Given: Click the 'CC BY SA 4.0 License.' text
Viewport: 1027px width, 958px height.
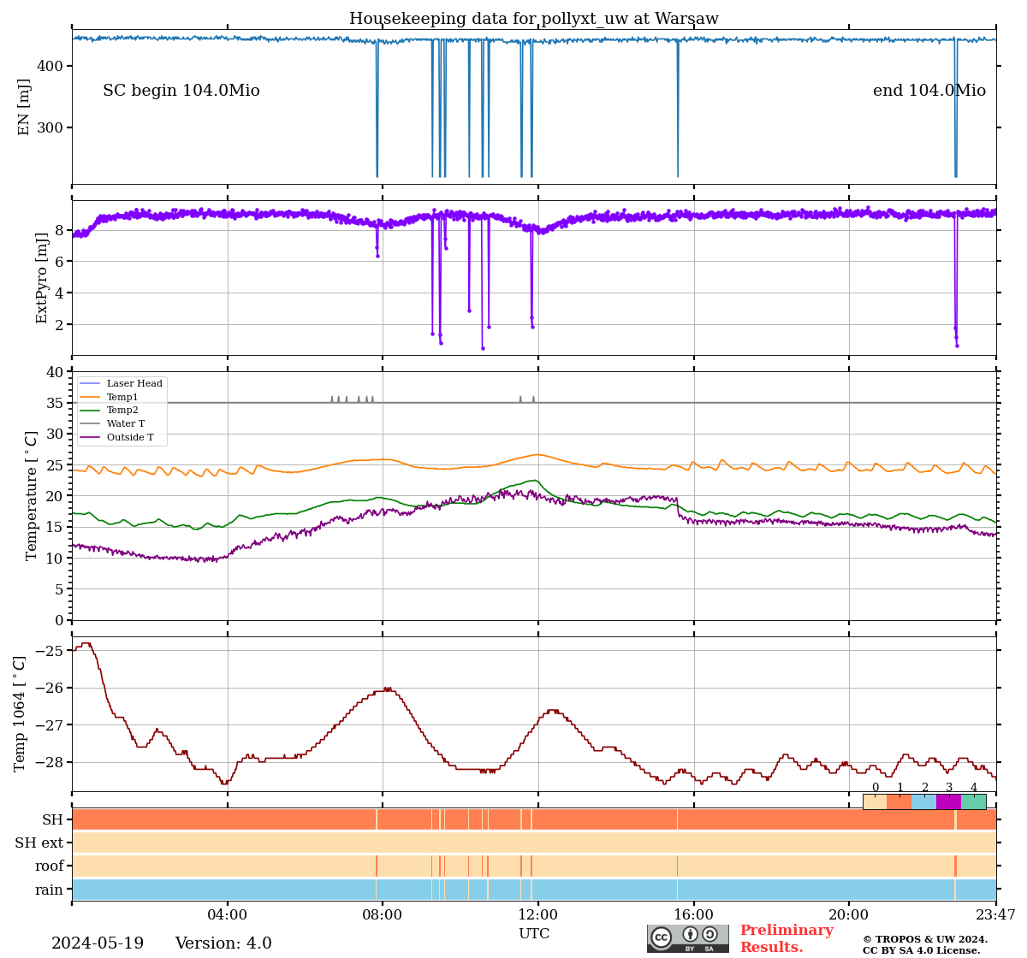Looking at the screenshot, I should [x=922, y=950].
